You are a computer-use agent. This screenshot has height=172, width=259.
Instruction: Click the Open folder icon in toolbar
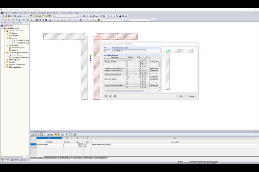(6, 16)
